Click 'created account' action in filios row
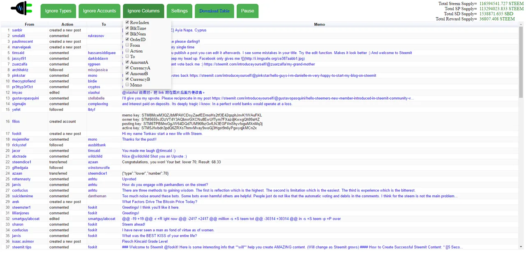The image size is (526, 267). tap(62, 122)
